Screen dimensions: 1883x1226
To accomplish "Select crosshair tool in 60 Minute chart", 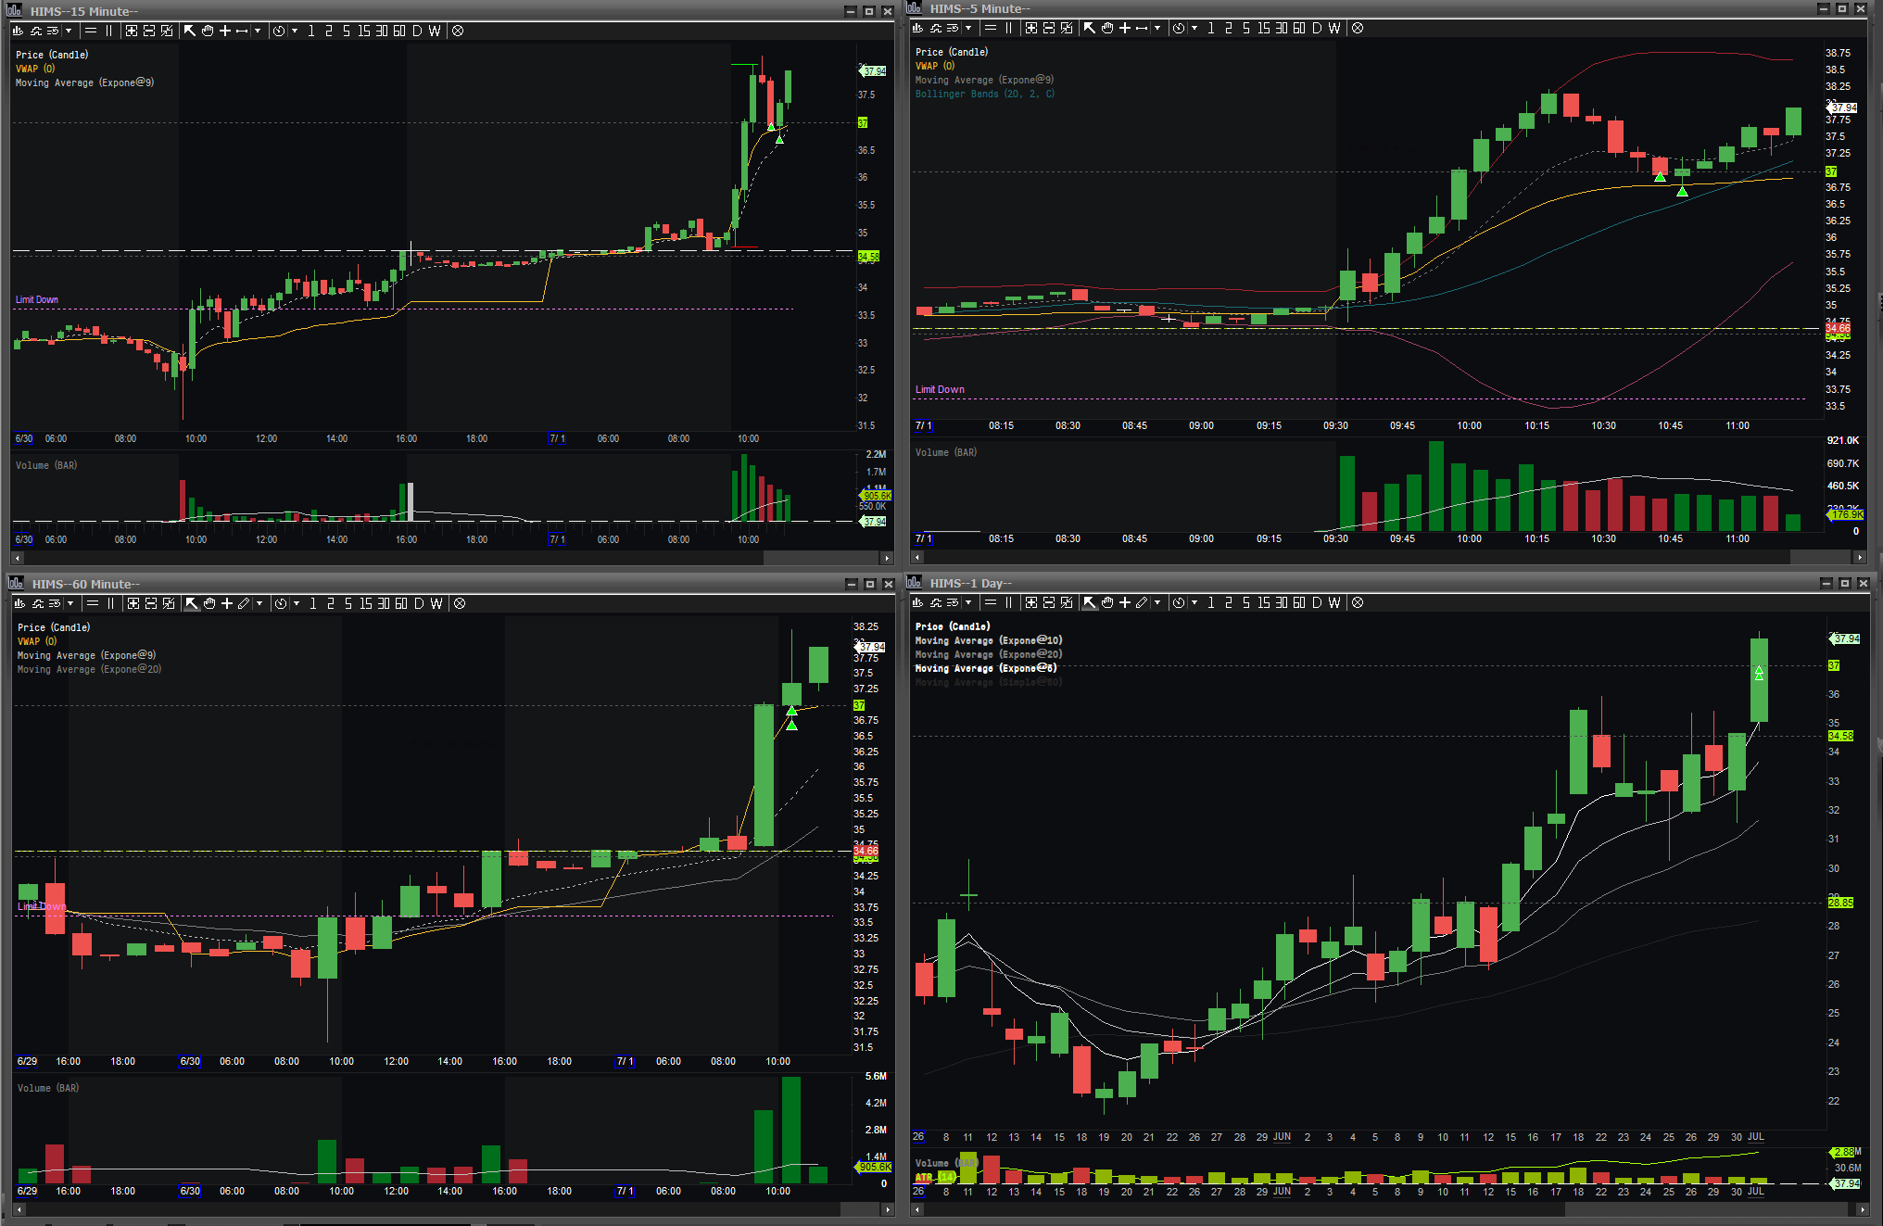I will click(227, 603).
